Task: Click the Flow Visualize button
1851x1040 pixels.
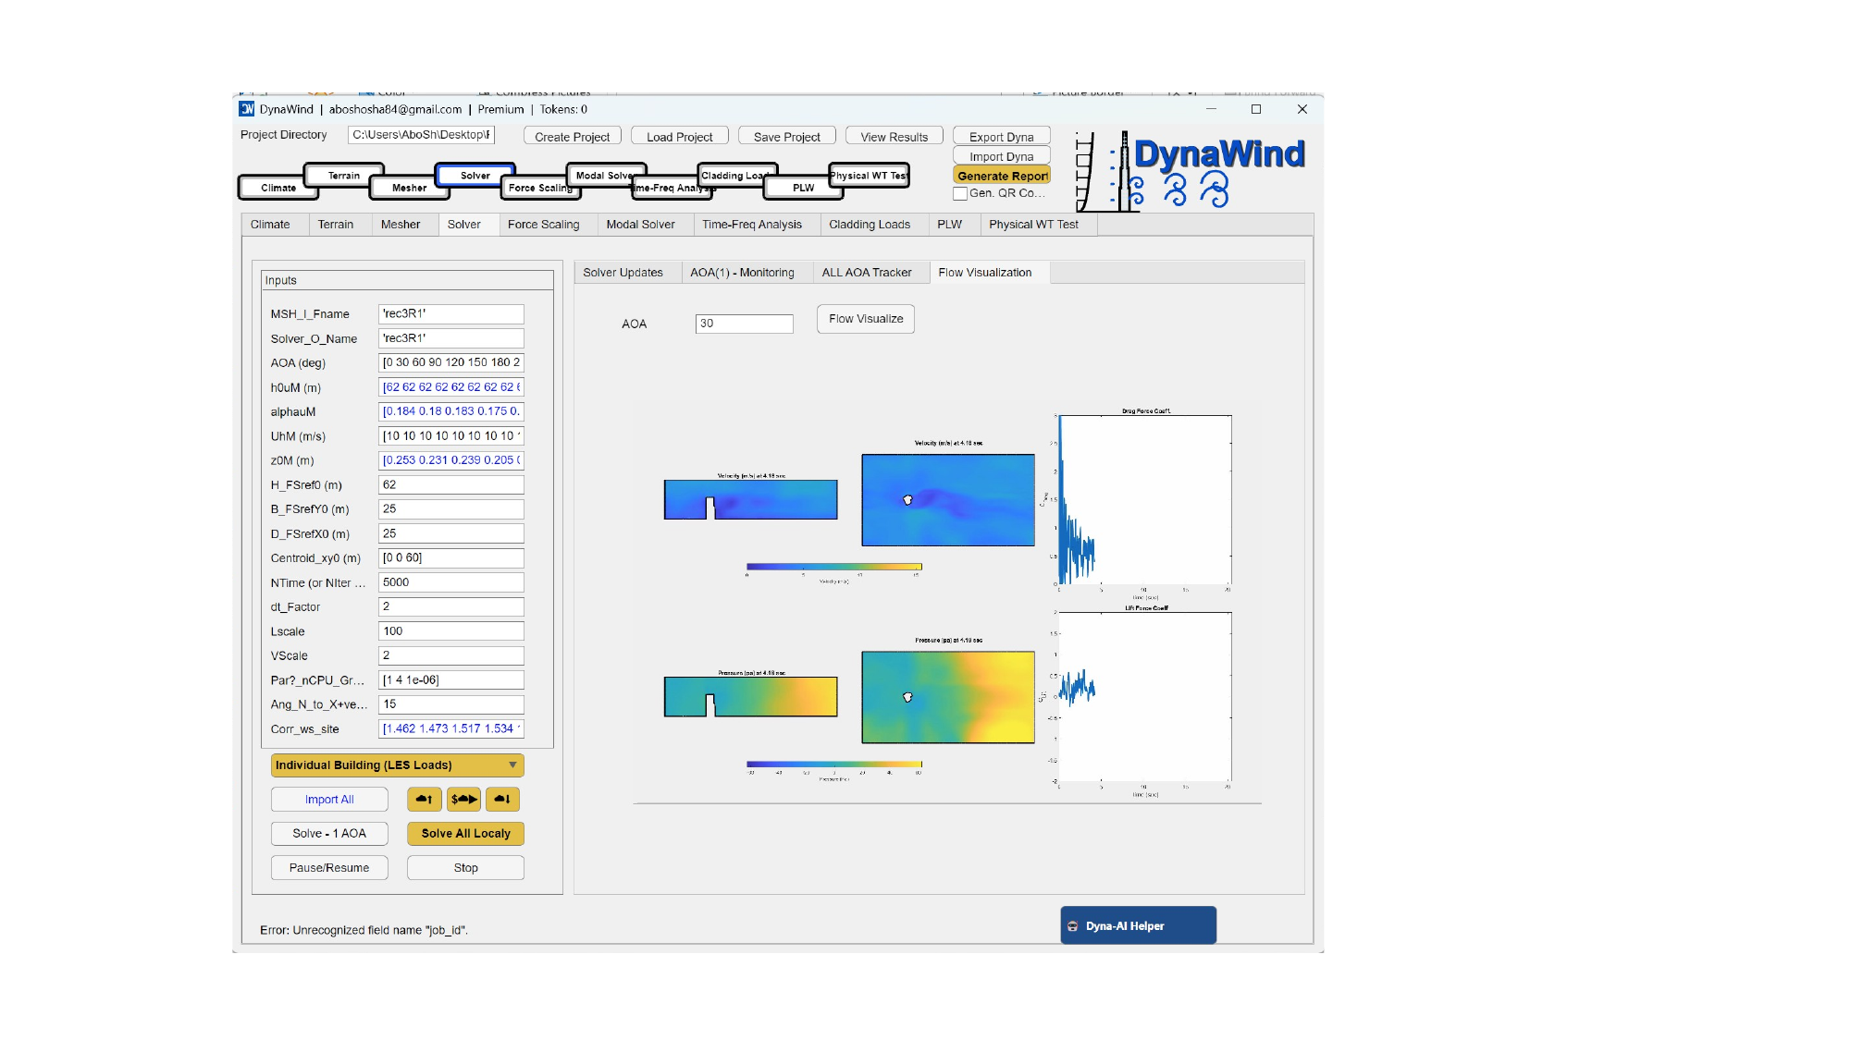Action: (864, 318)
